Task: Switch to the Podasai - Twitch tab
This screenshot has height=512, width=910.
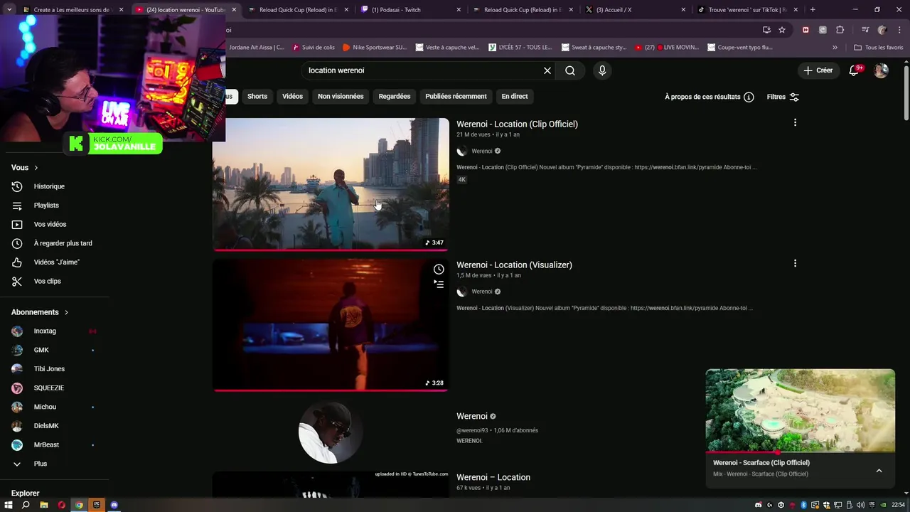Action: click(x=409, y=10)
